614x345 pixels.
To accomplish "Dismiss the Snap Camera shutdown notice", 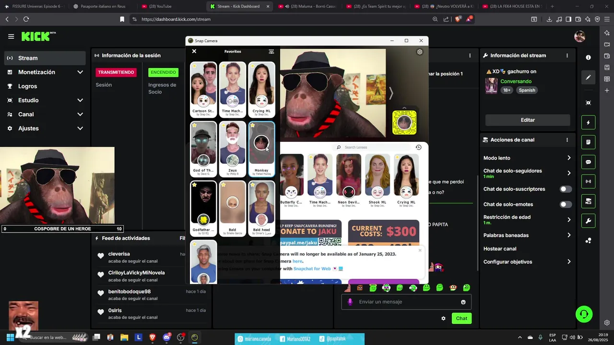I will tap(420, 250).
